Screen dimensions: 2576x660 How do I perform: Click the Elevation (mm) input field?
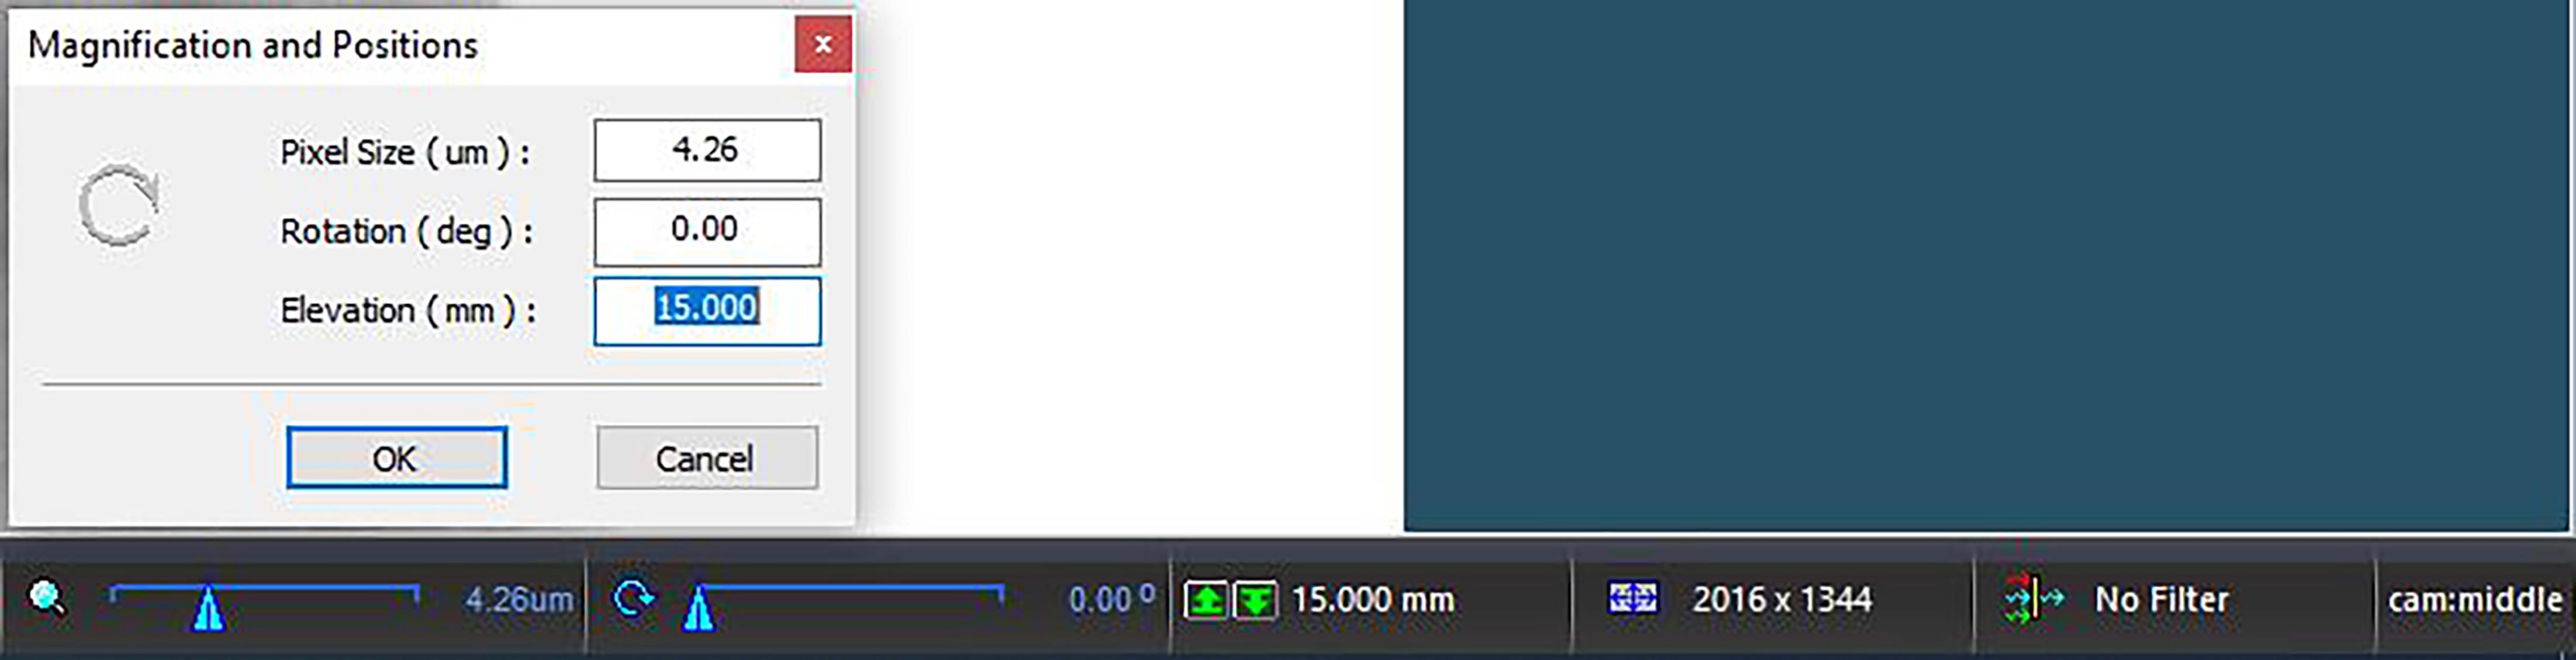tap(707, 311)
